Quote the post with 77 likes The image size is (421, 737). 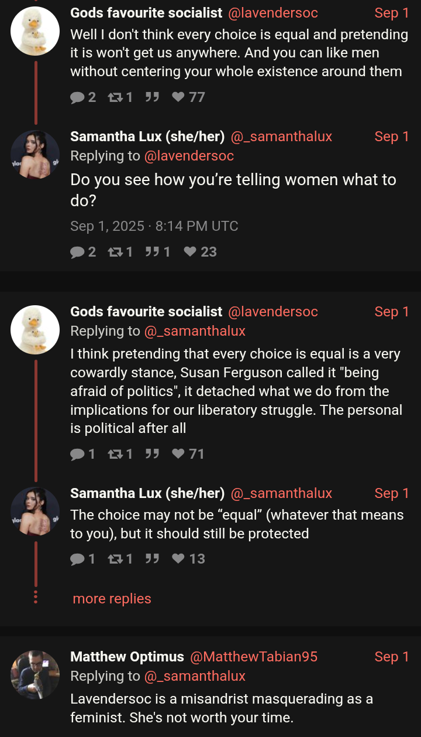click(152, 97)
